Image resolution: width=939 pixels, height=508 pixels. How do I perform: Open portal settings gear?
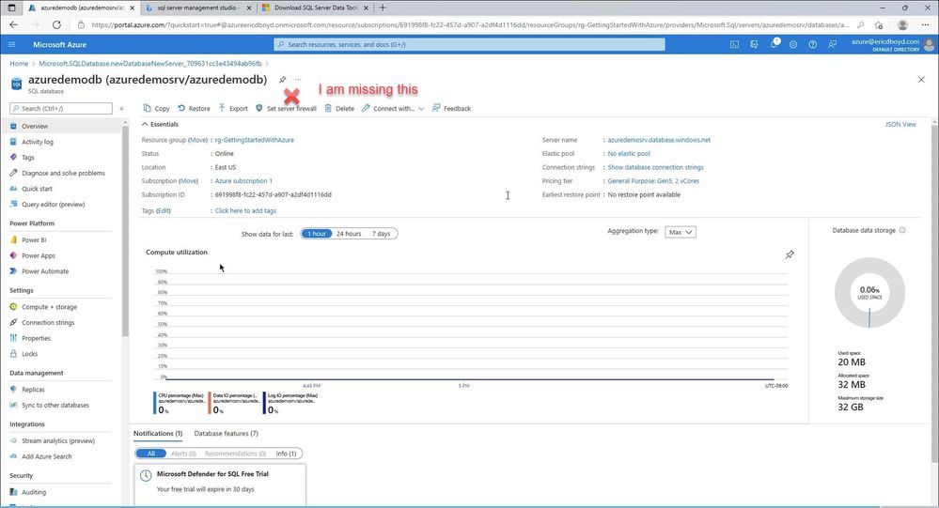(x=793, y=44)
